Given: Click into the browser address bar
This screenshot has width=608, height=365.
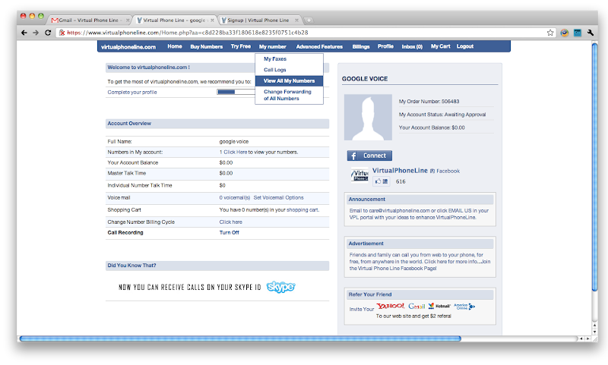Looking at the screenshot, I should click(x=305, y=33).
